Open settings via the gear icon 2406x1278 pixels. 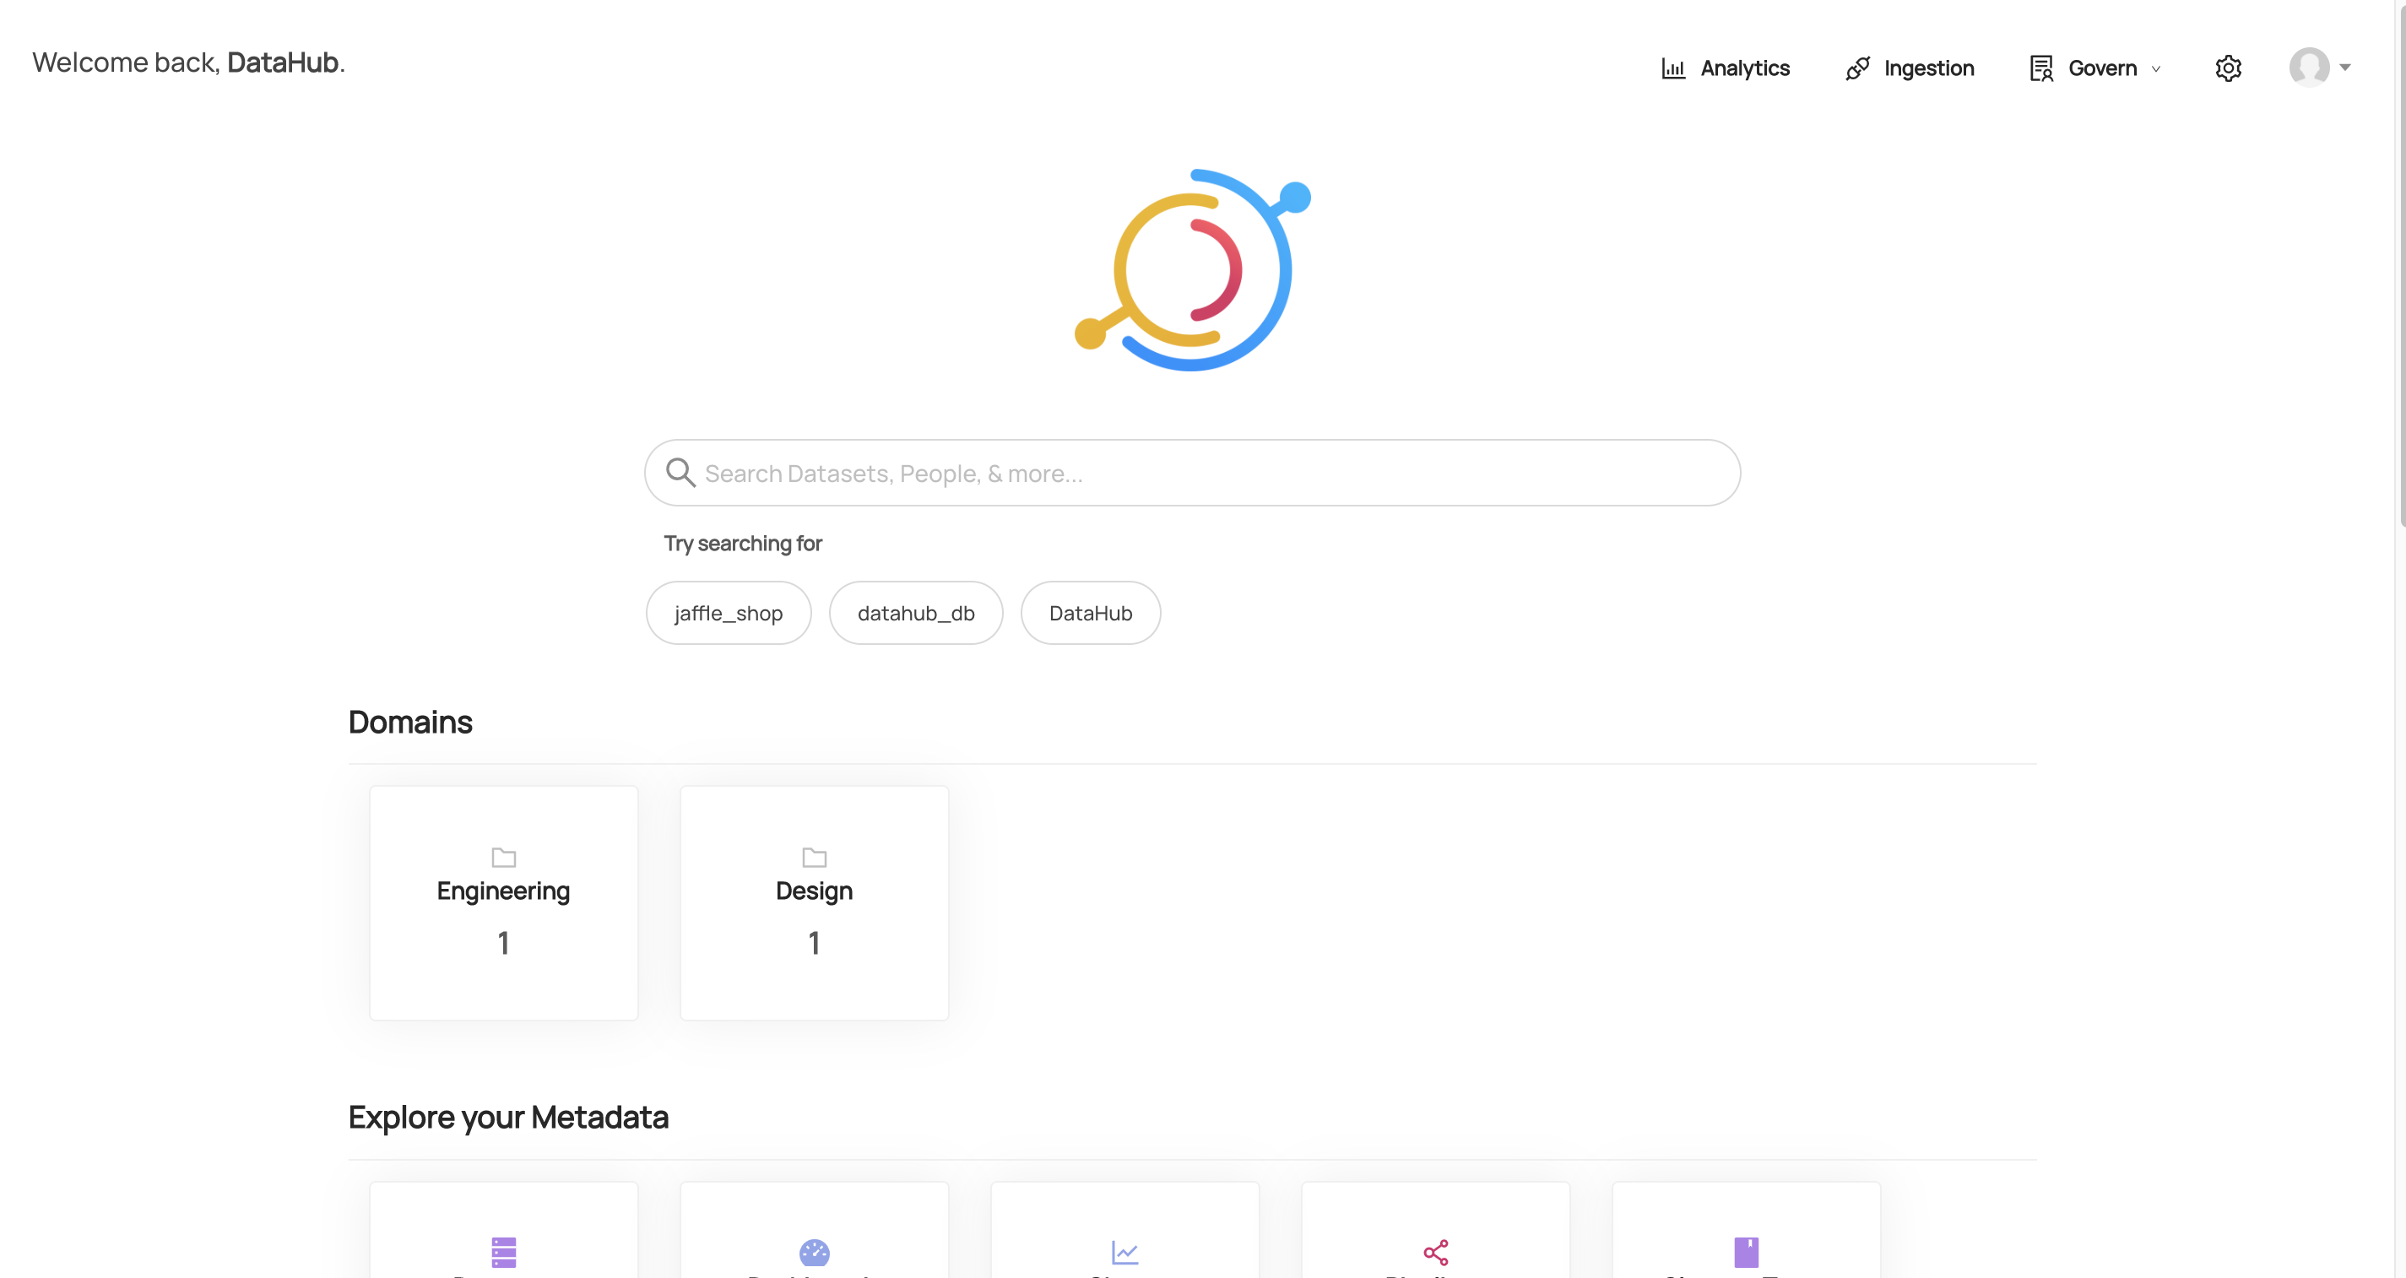click(2228, 68)
